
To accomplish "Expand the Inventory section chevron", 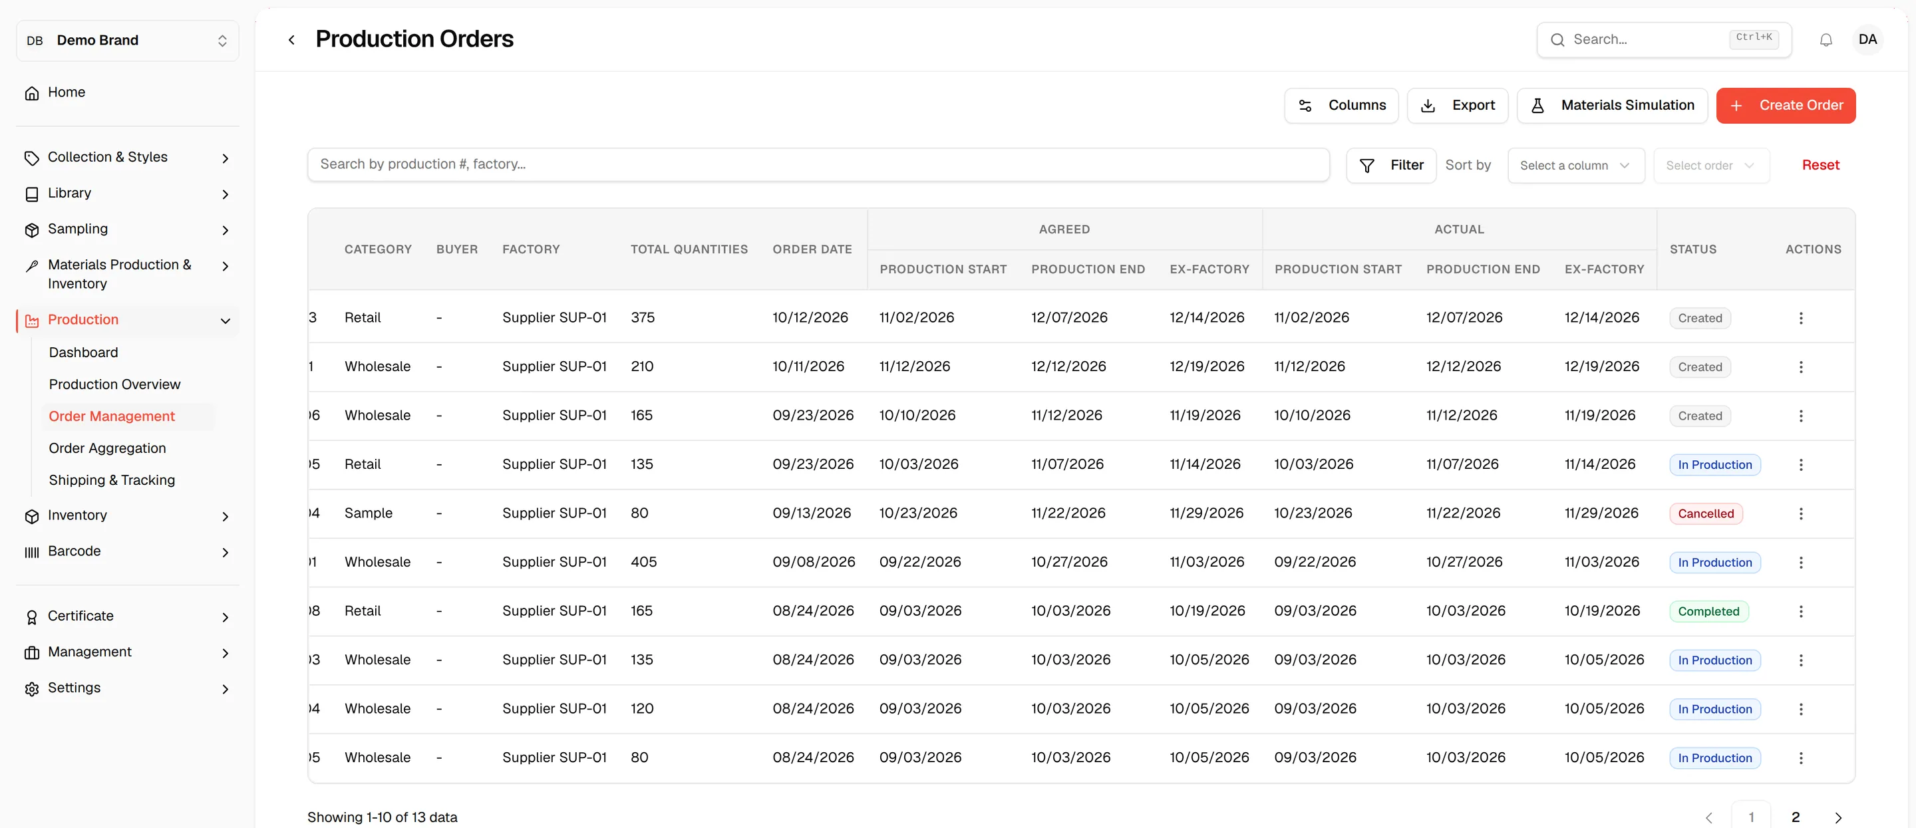I will click(x=226, y=517).
